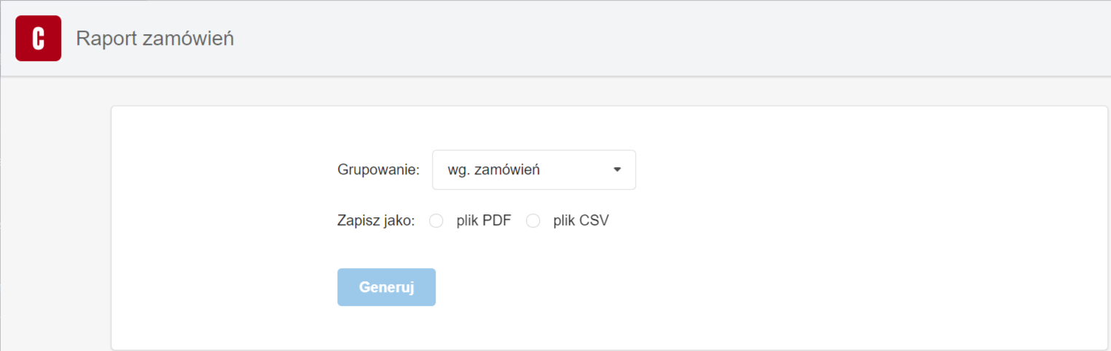
Task: Click the red C logo icon
Action: (x=38, y=38)
